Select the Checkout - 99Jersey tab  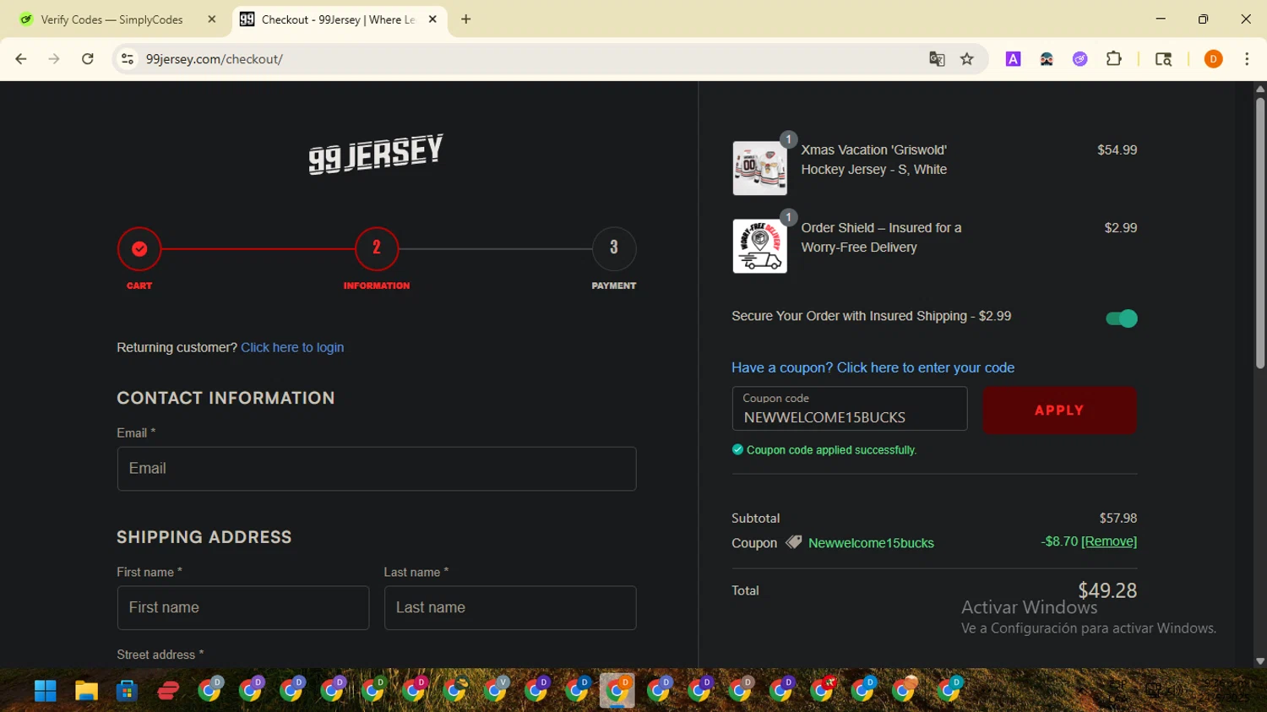coord(338,19)
